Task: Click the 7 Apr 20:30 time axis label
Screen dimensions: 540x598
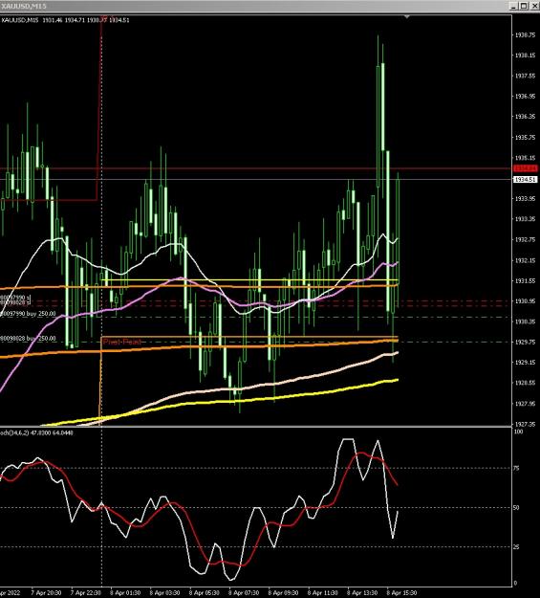Action: pos(46,593)
